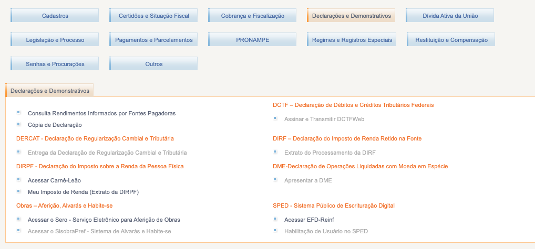This screenshot has height=249, width=535.
Task: Click the PRONAMPE button
Action: pos(252,40)
